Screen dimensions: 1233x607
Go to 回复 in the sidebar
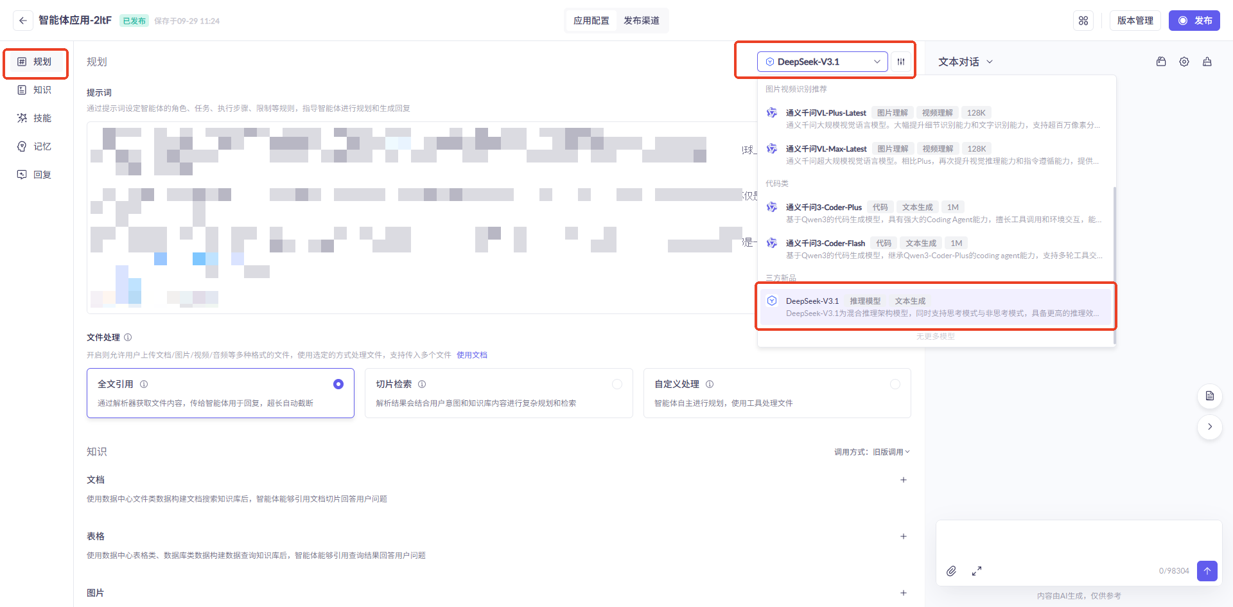click(36, 175)
